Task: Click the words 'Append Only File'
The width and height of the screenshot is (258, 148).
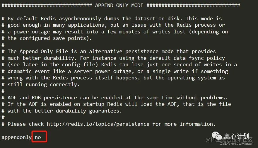Action: (x=44, y=51)
